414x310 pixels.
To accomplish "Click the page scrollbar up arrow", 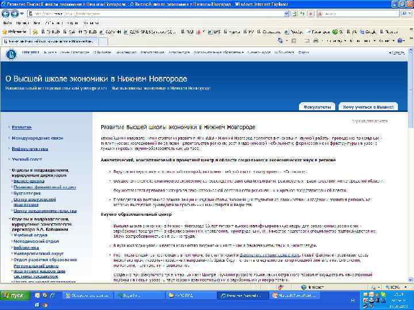I will [x=411, y=49].
